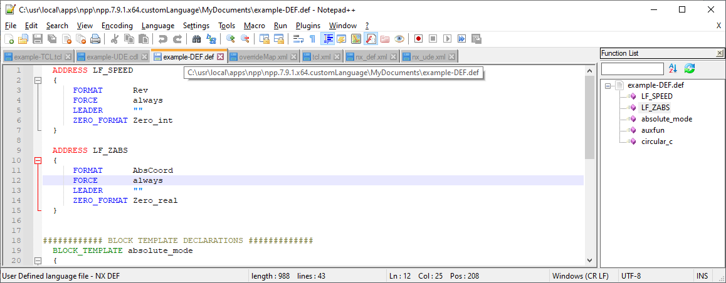Click the macro Playback button
Viewport: 726px width, 283px height.
(x=447, y=39)
